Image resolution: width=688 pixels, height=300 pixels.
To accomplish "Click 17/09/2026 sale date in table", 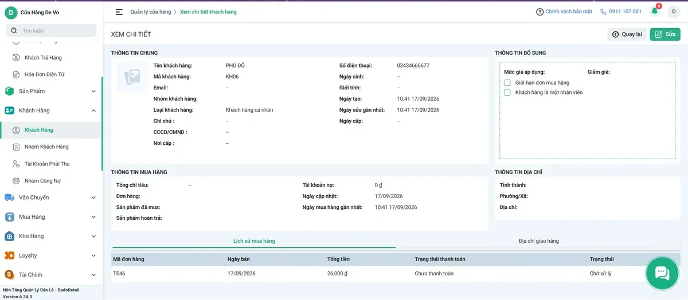I will point(241,274).
